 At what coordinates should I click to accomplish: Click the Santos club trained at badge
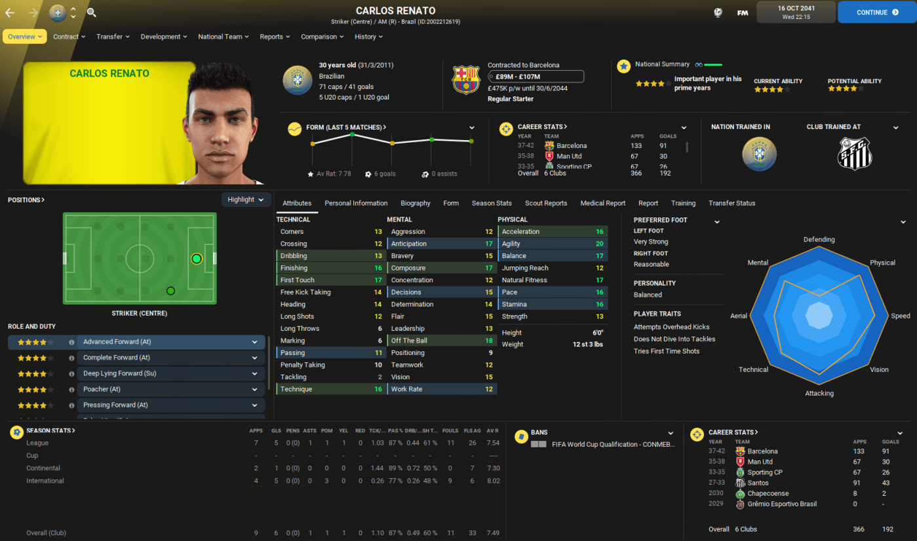(x=854, y=153)
